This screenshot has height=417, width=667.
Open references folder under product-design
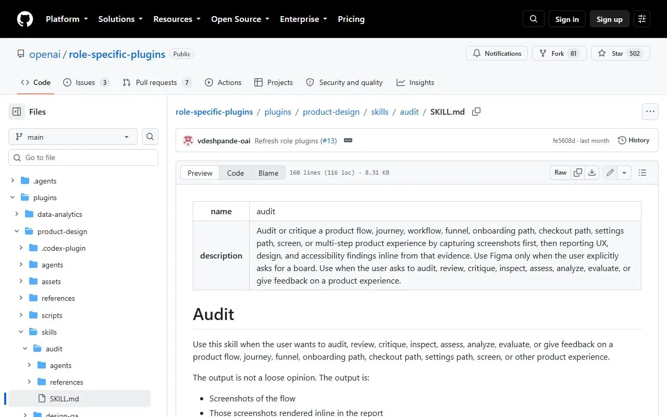tap(58, 298)
